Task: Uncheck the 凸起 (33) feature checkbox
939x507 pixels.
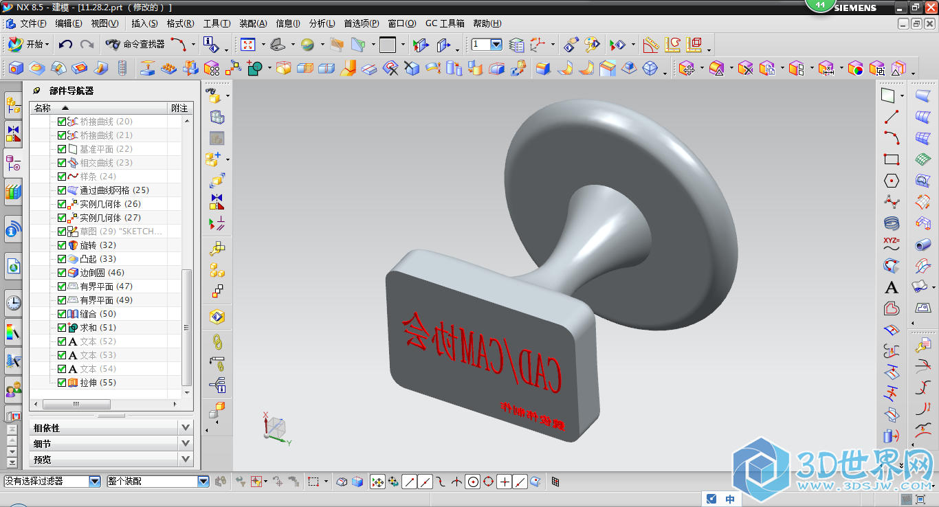Action: 62,259
